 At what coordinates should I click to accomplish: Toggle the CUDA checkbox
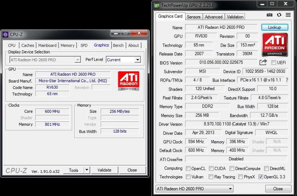211,168
